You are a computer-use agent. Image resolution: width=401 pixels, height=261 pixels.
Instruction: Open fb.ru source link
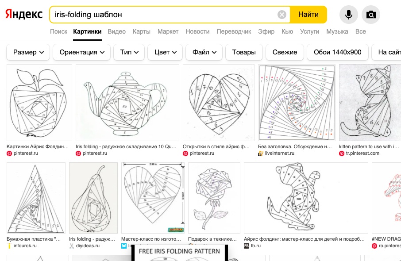coord(256,246)
